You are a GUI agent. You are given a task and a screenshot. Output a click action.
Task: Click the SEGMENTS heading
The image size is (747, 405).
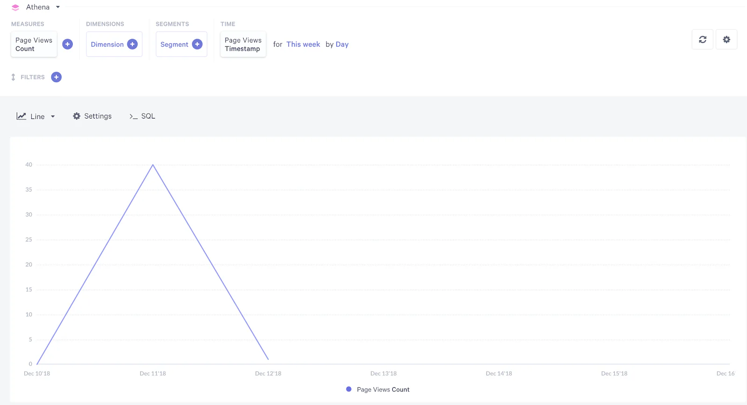click(172, 24)
